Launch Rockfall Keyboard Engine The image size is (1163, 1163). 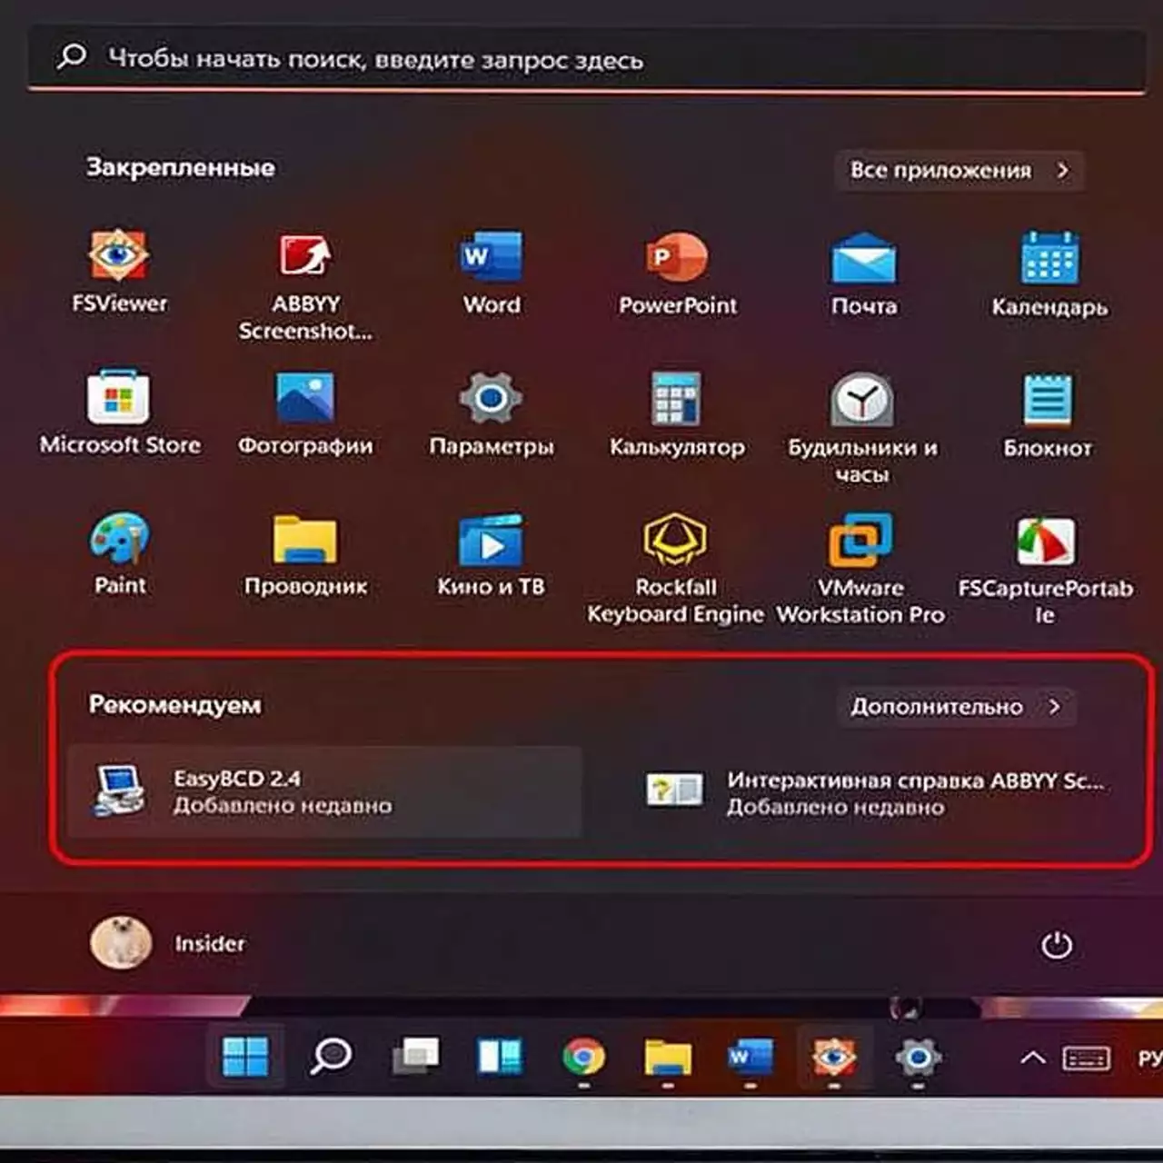click(676, 569)
